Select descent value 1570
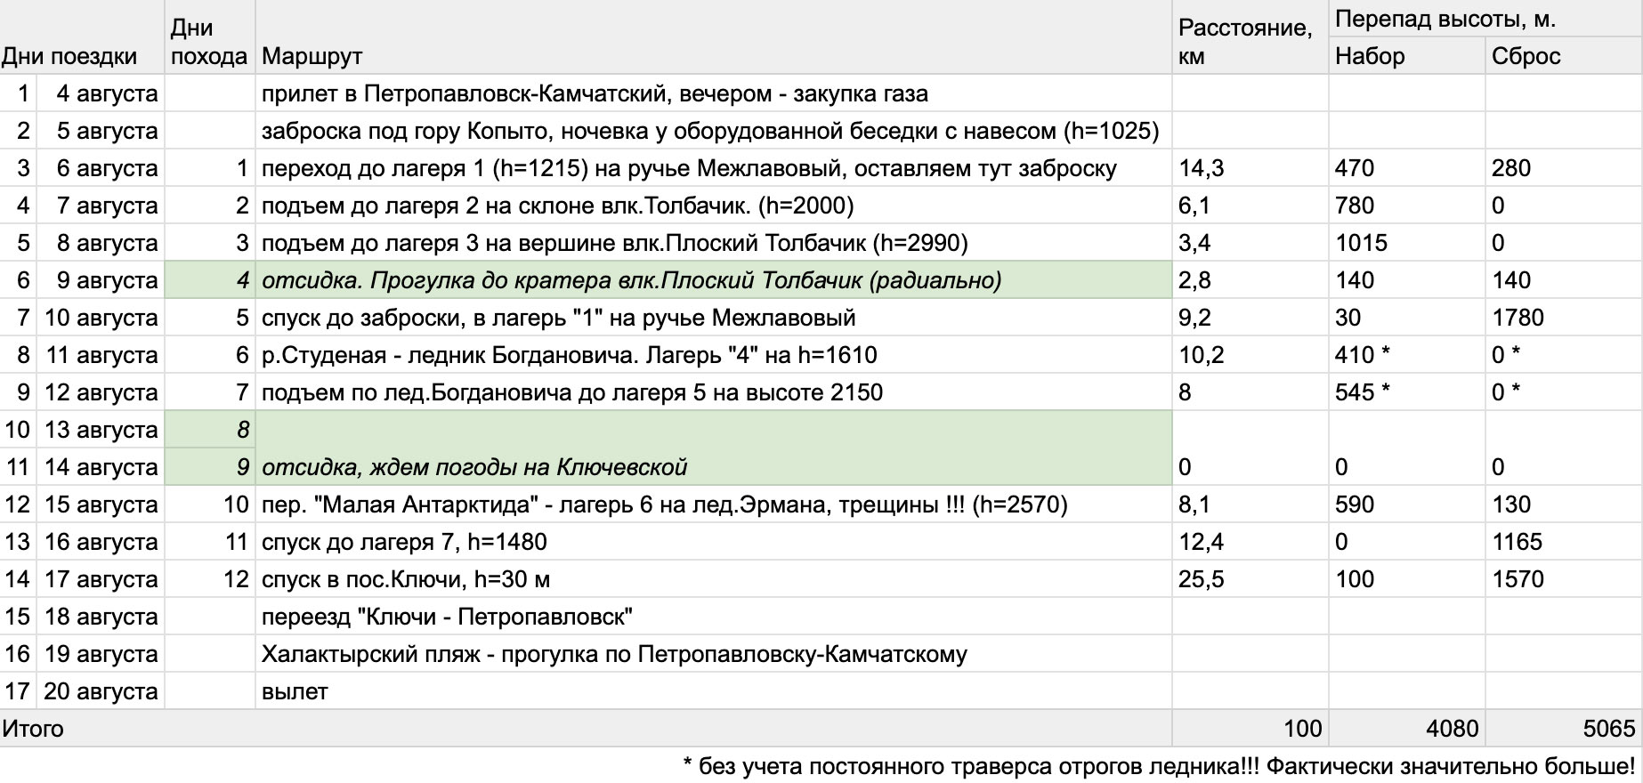1643x783 pixels. tap(1564, 579)
